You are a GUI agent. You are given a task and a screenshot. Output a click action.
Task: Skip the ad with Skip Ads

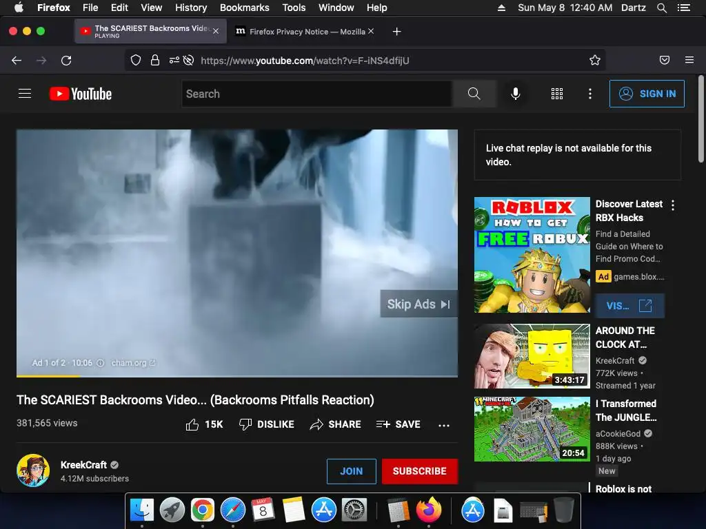click(418, 304)
